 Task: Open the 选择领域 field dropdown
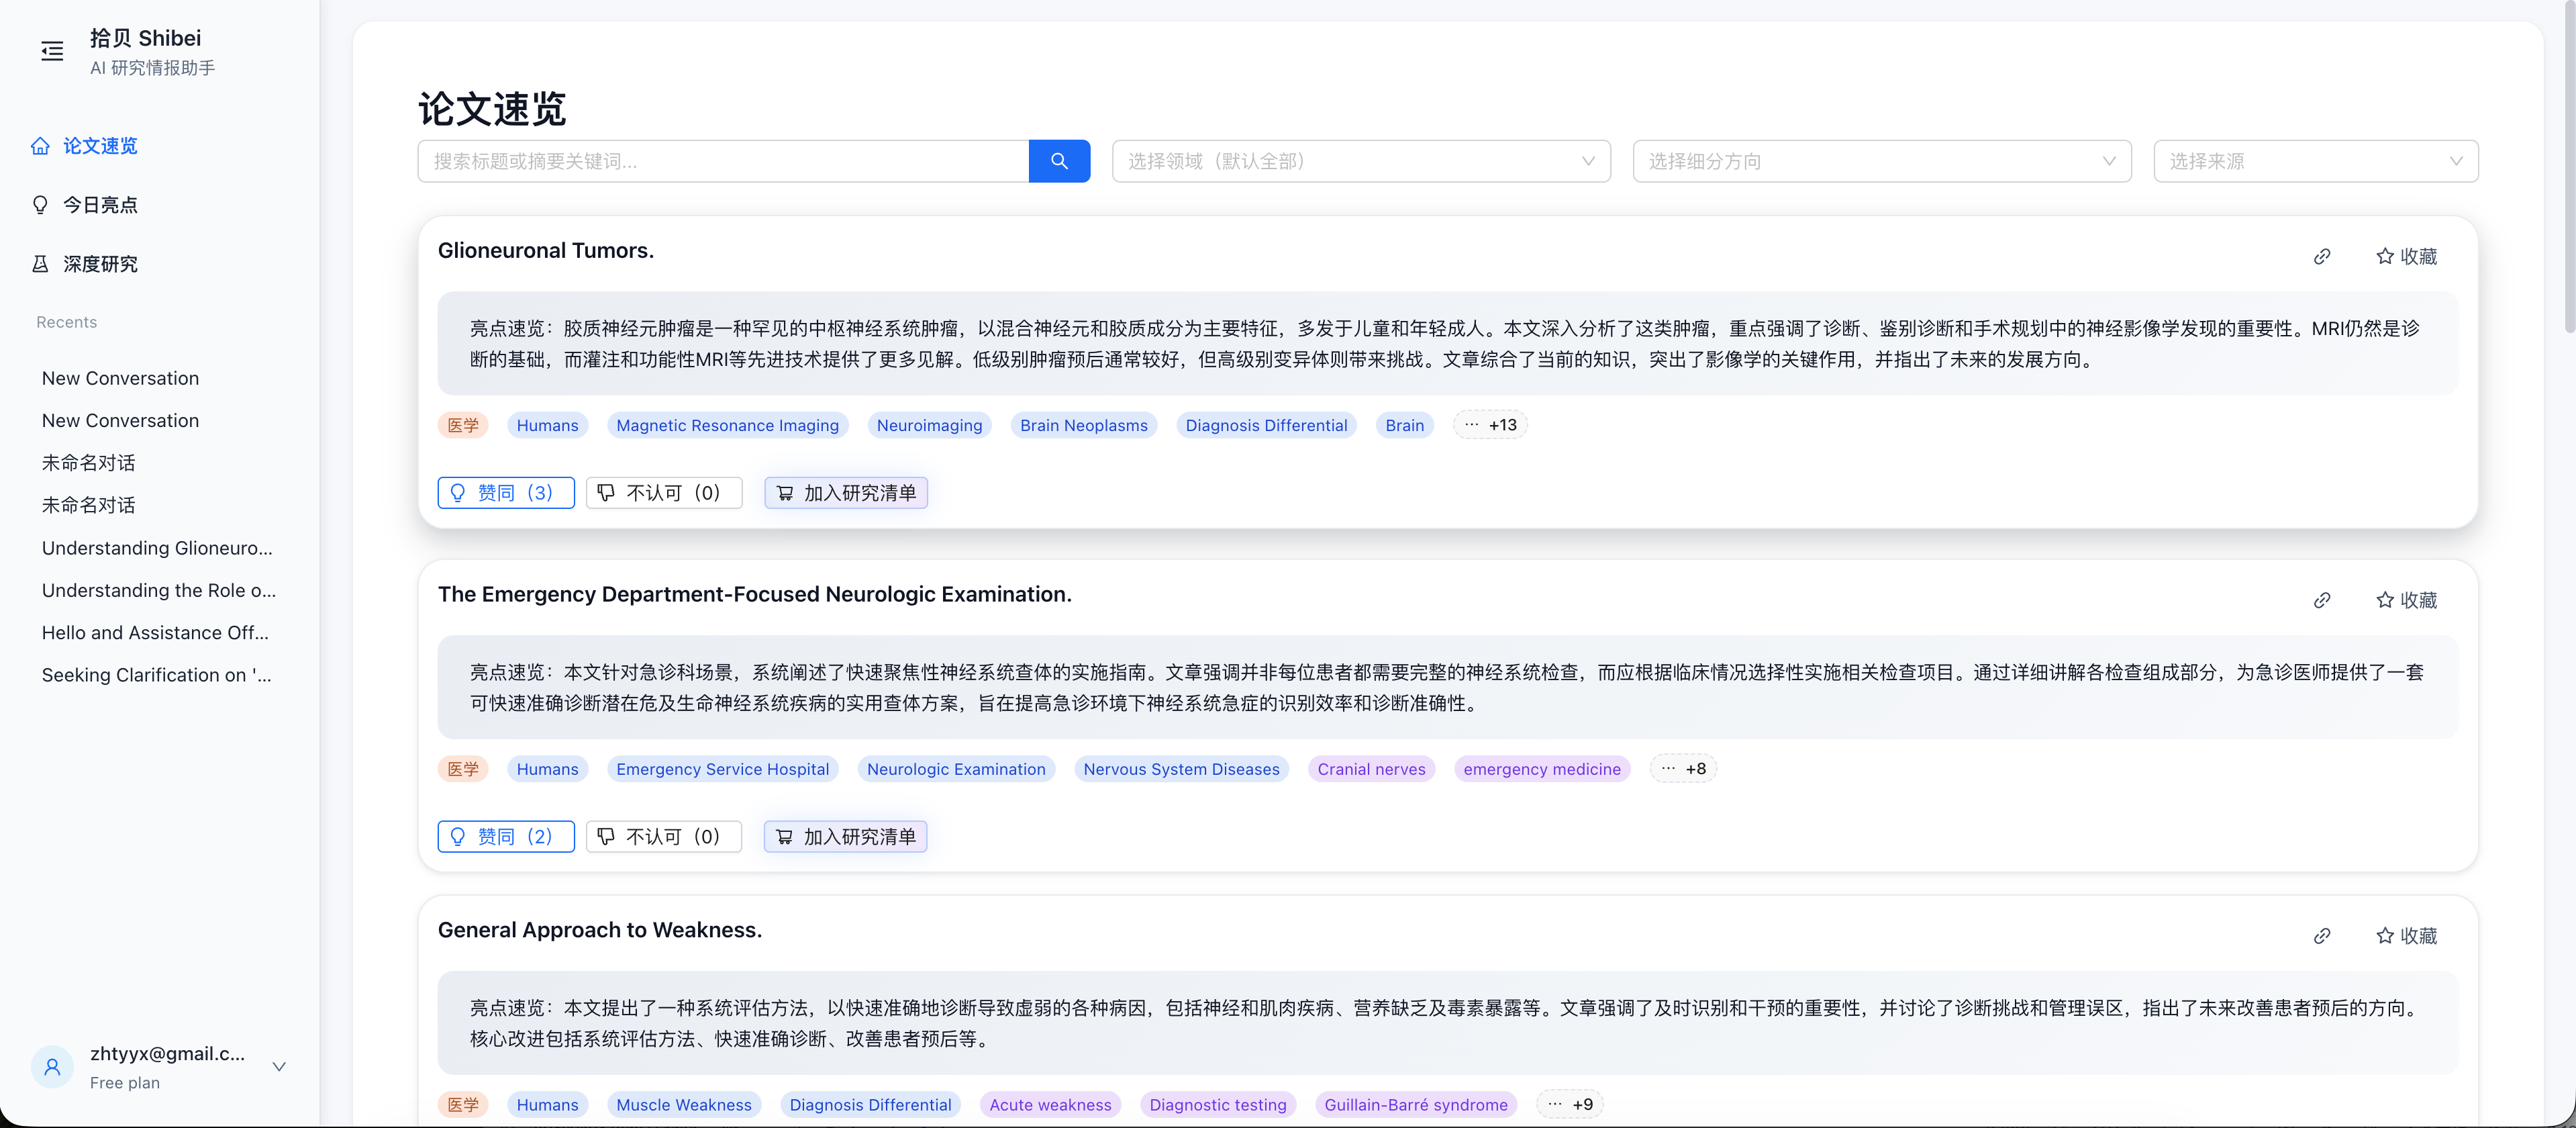pos(1361,161)
